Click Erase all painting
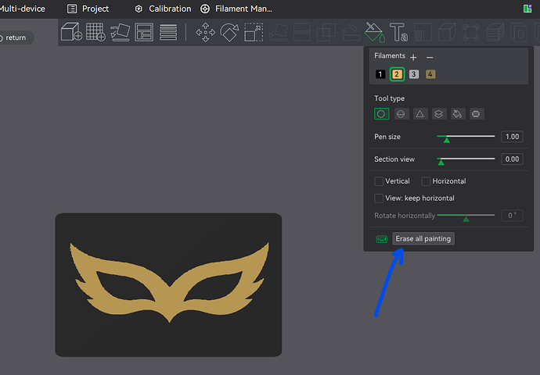The height and width of the screenshot is (375, 540). tap(423, 238)
